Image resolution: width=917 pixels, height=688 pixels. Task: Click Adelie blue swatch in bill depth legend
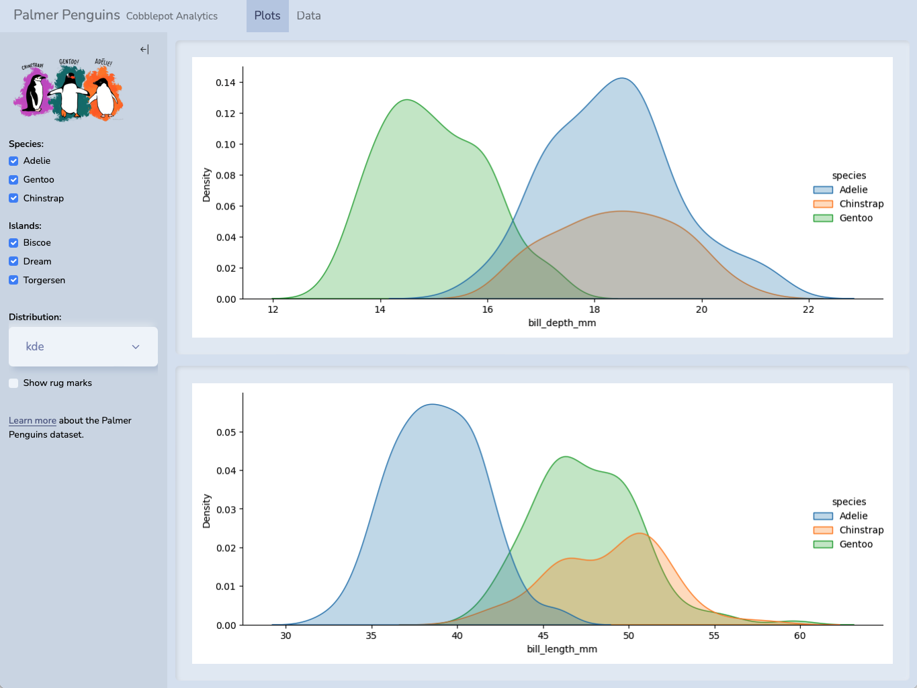(x=823, y=190)
